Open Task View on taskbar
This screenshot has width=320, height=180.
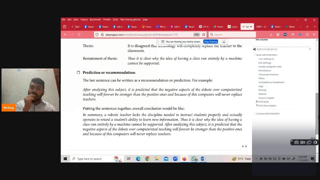(129, 159)
